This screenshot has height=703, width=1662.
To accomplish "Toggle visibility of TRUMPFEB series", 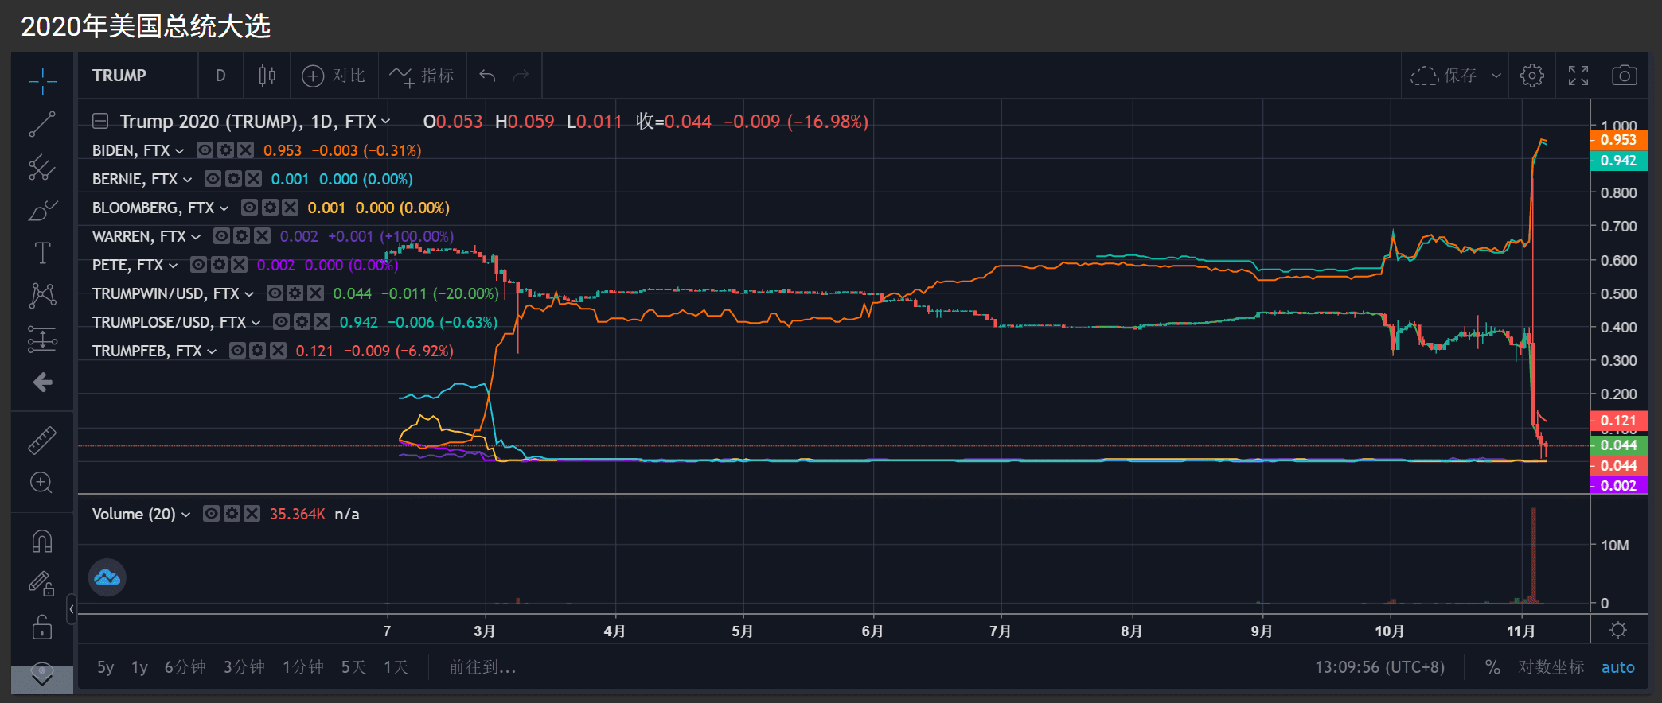I will (237, 351).
